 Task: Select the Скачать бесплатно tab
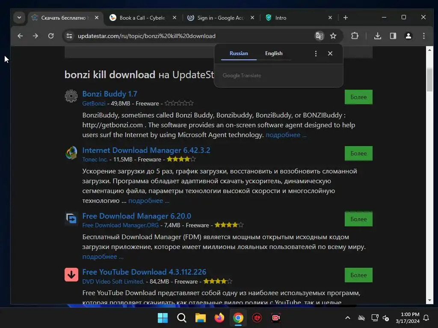pyautogui.click(x=63, y=18)
